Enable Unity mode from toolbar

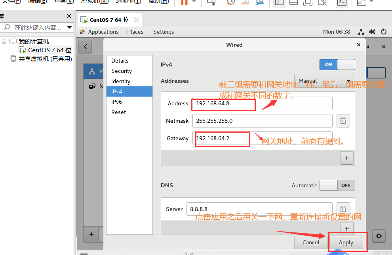[x=322, y=2]
